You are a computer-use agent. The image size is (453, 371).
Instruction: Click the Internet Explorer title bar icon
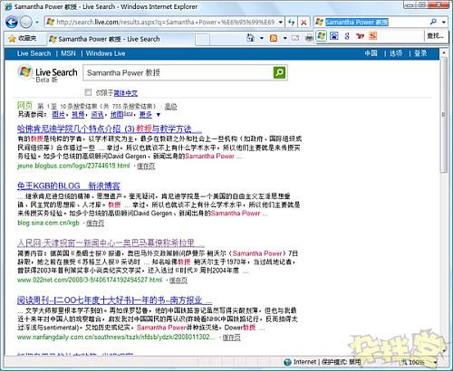(x=9, y=6)
